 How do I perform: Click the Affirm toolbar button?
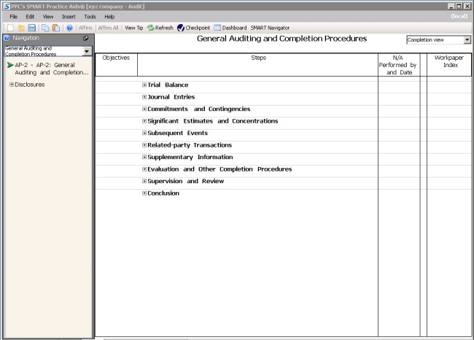coord(85,28)
